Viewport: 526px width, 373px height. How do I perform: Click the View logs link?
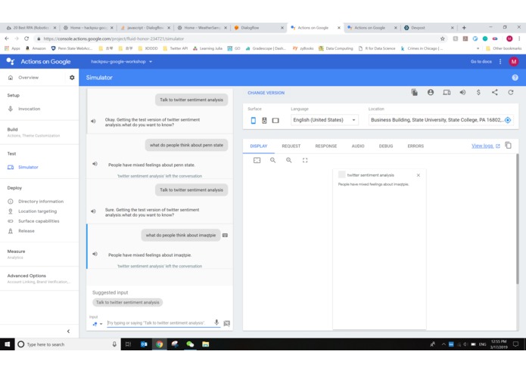[x=485, y=146]
